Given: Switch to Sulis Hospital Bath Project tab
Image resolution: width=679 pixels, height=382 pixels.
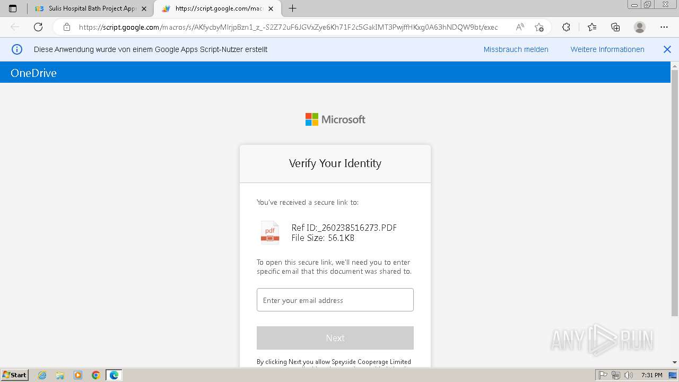Looking at the screenshot, I should [x=90, y=8].
